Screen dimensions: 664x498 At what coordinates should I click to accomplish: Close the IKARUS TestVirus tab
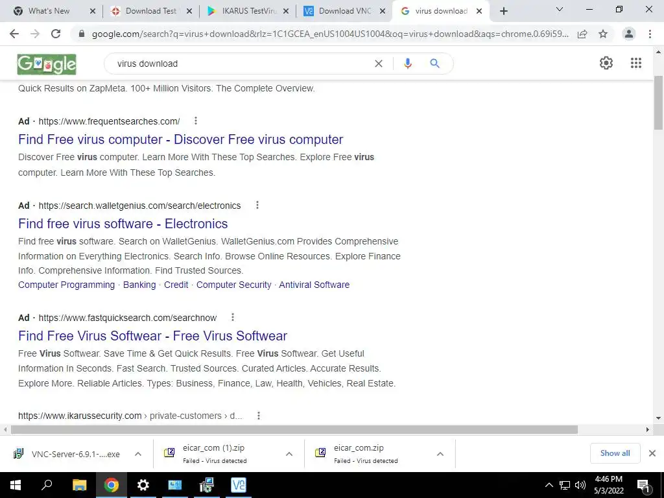coord(286,12)
